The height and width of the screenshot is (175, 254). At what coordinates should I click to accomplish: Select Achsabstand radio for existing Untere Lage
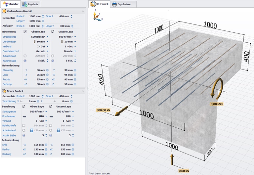tap(53, 56)
